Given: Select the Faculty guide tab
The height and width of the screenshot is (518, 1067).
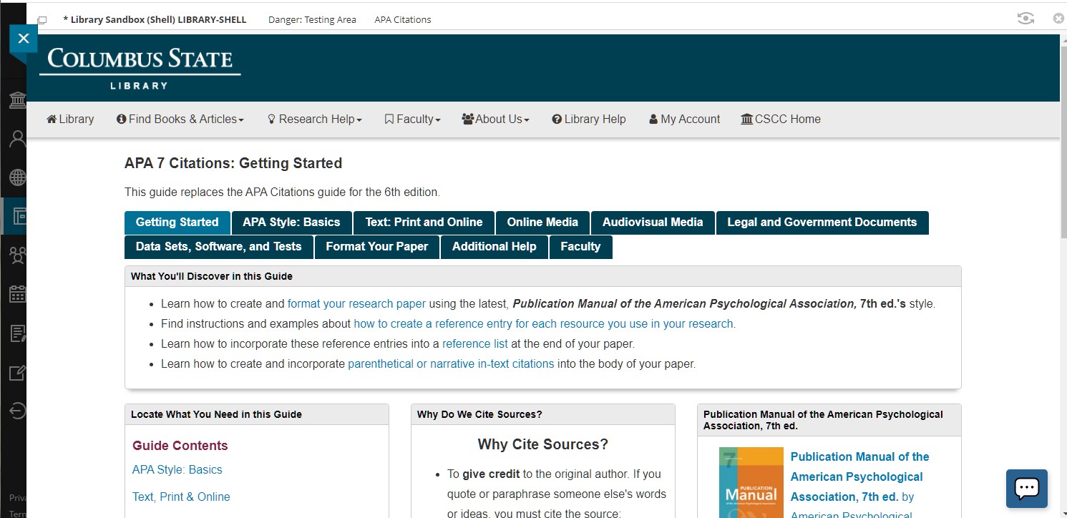Looking at the screenshot, I should (x=580, y=247).
